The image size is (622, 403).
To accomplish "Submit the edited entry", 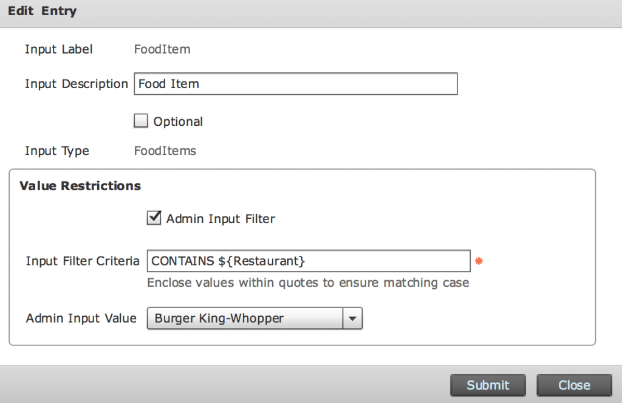I will (488, 385).
